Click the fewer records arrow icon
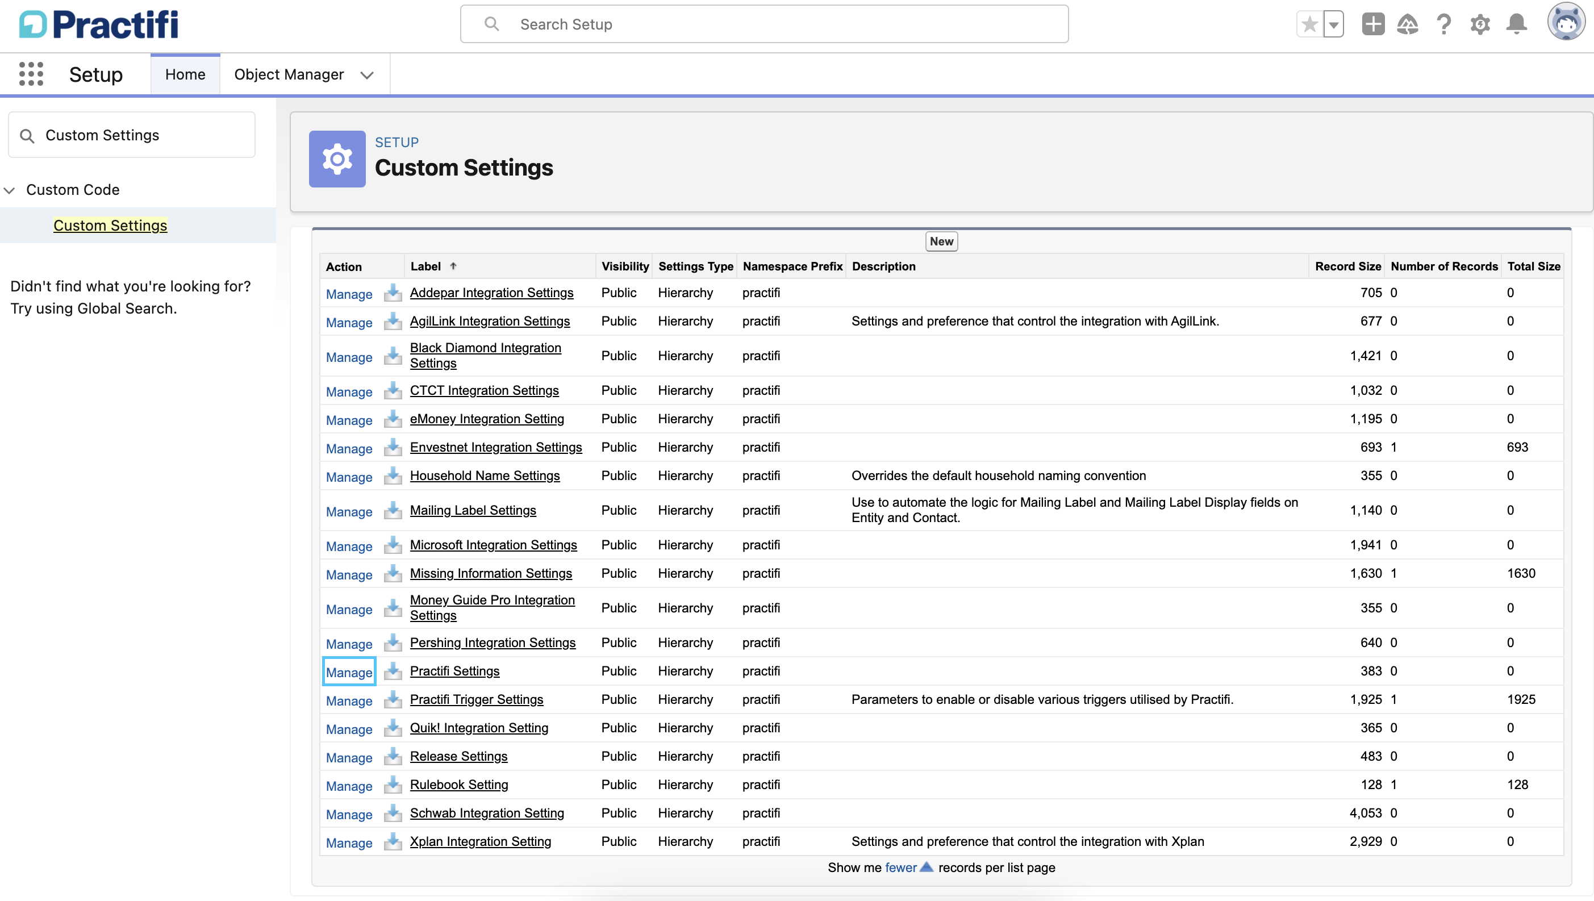Viewport: 1594px width, 901px height. pos(926,867)
